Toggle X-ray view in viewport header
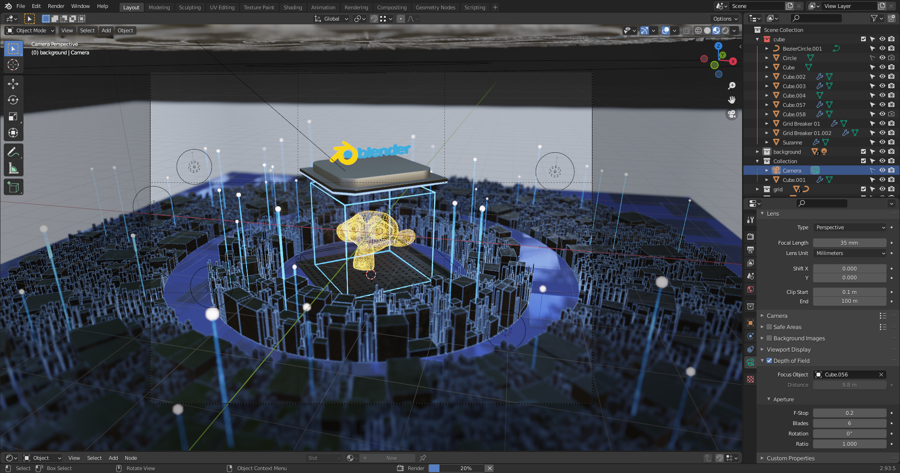900x473 pixels. pos(686,30)
